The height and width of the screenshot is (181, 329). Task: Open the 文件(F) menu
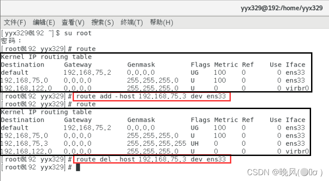15,22
